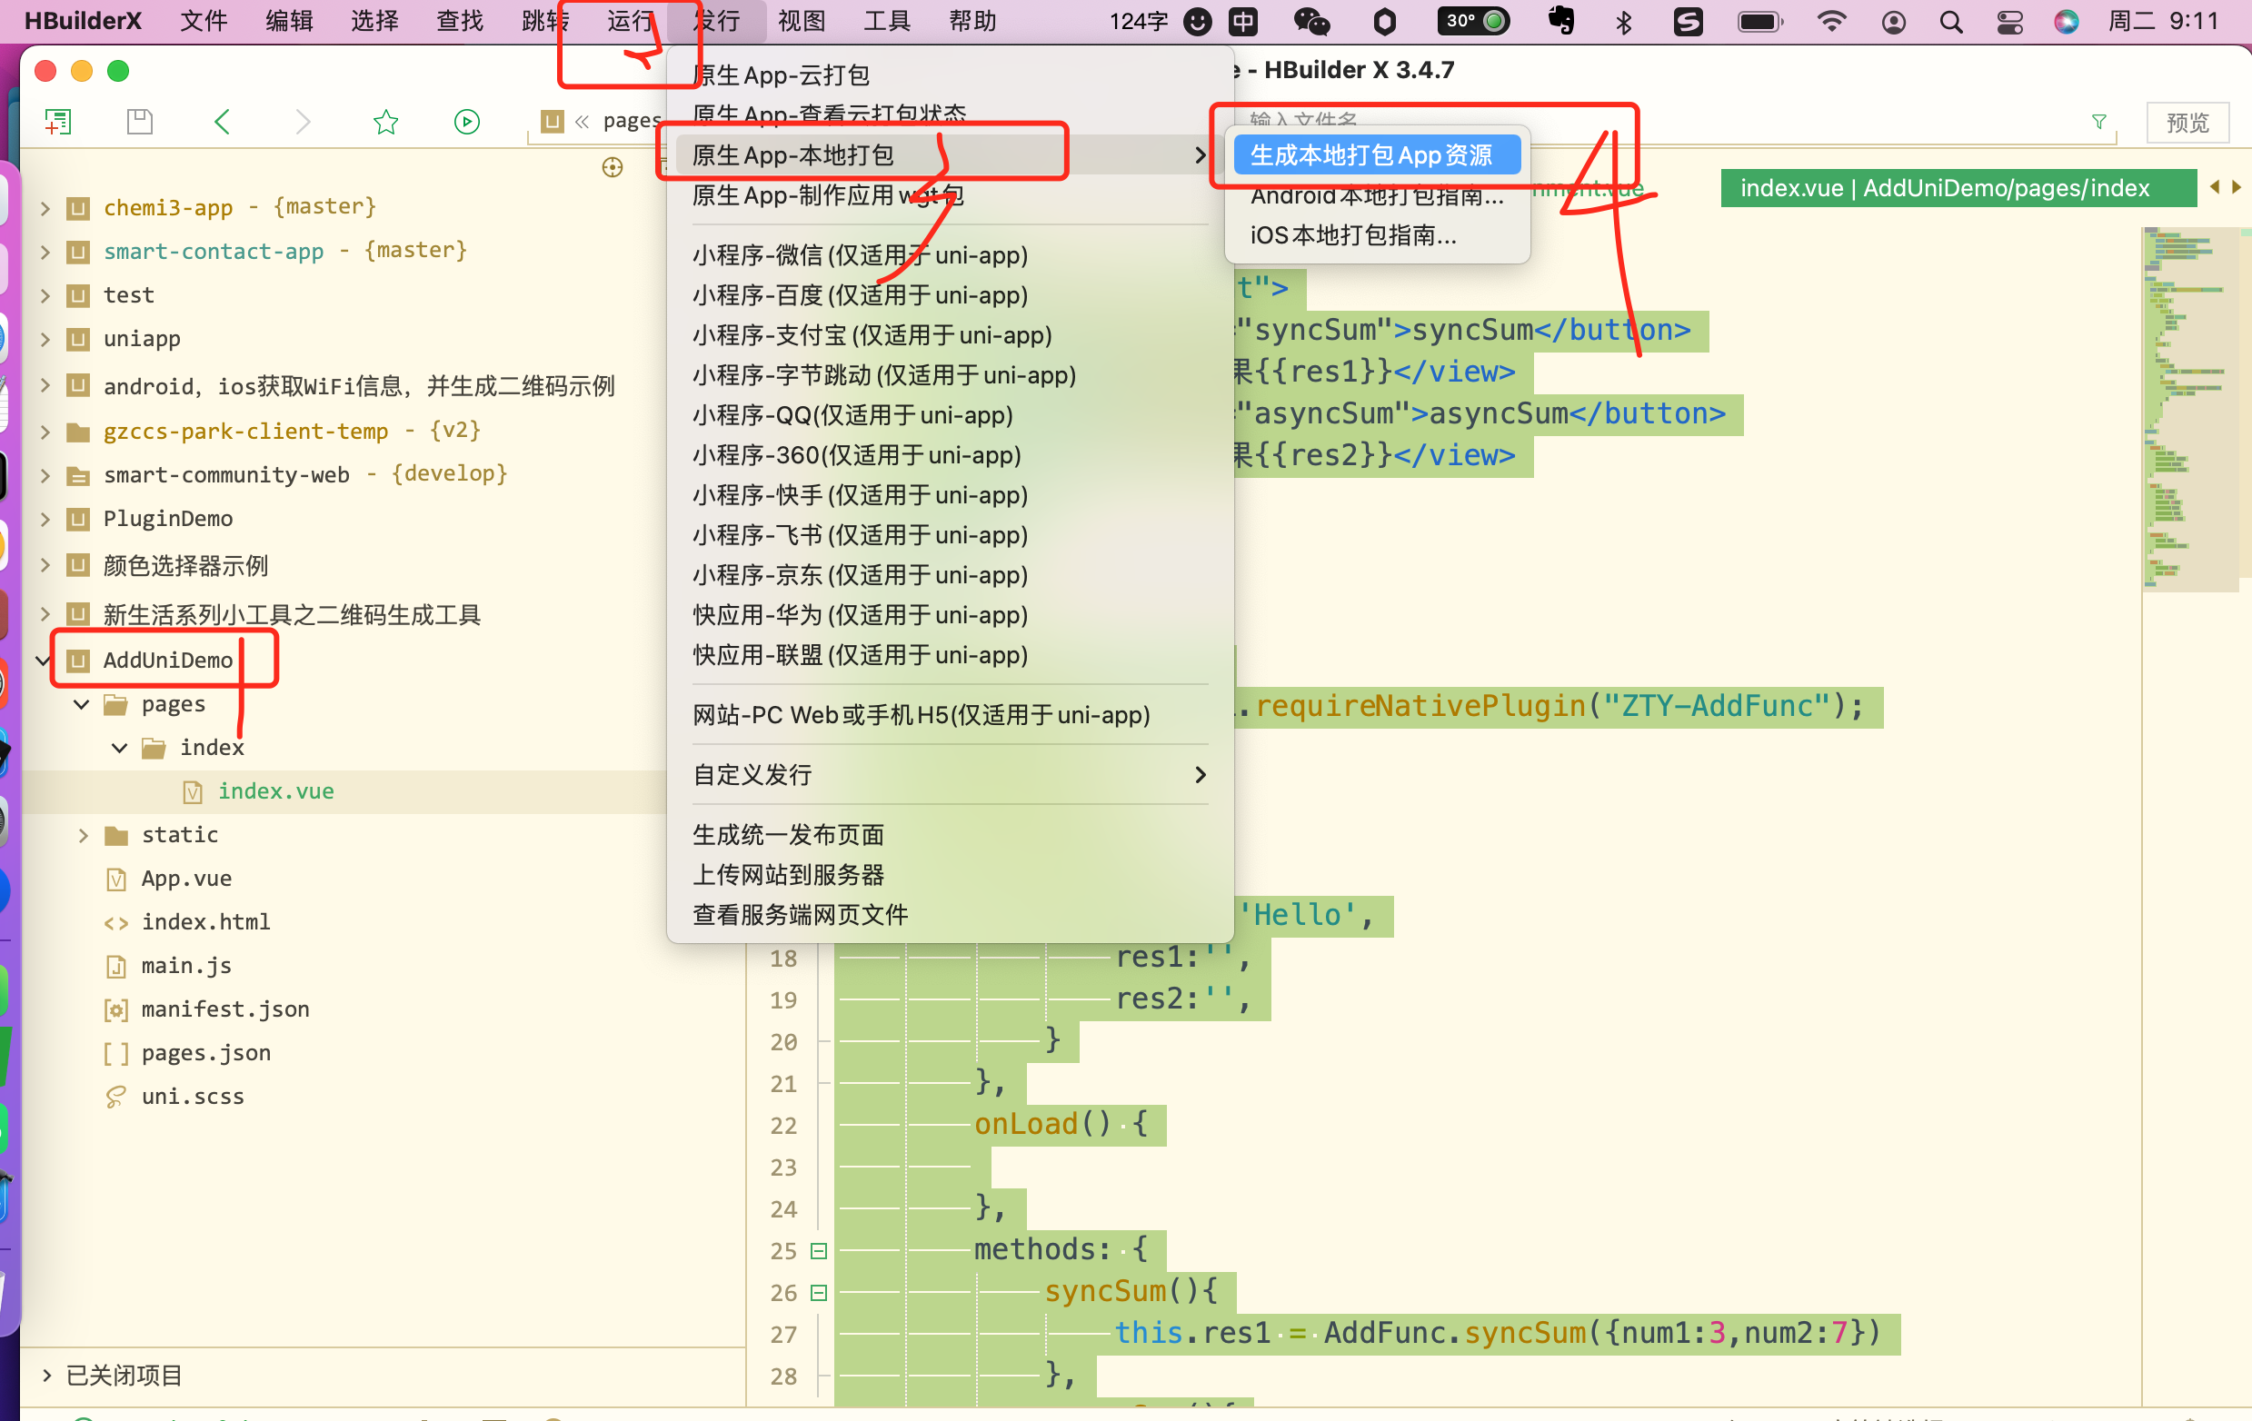This screenshot has width=2252, height=1421.
Task: Expand the 已关闭项目 section
Action: click(x=45, y=1376)
